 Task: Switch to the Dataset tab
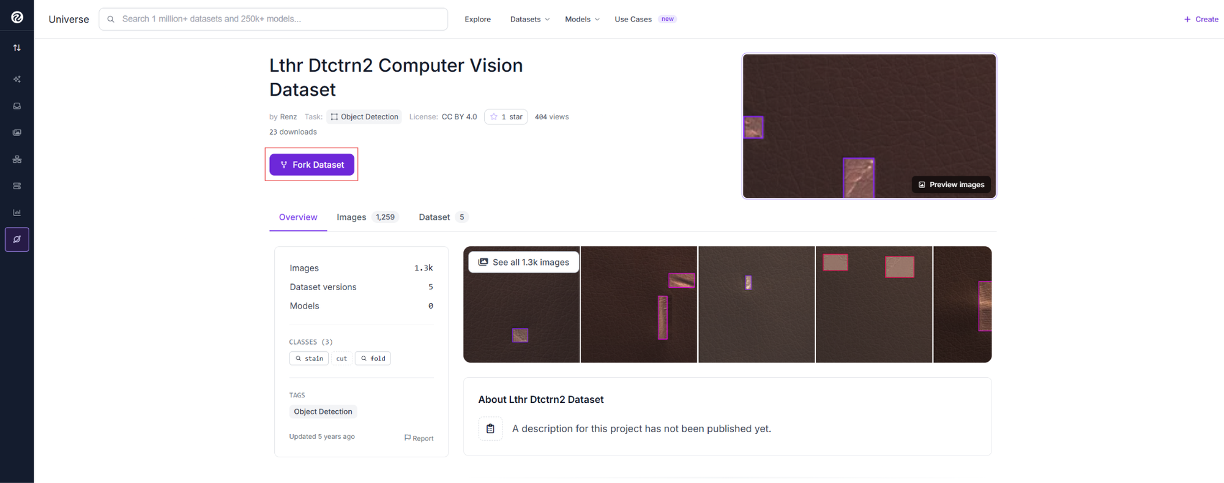[443, 217]
